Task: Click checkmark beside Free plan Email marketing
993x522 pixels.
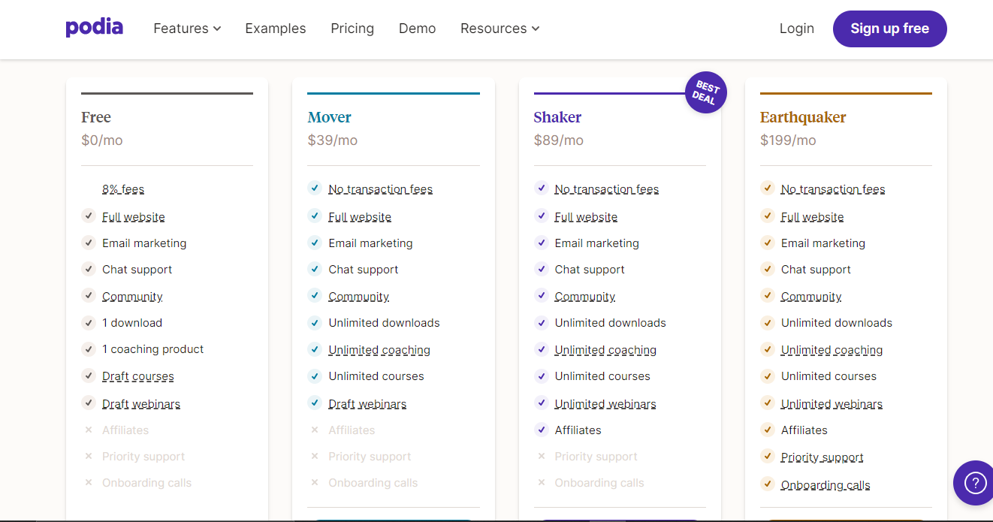Action: (89, 243)
